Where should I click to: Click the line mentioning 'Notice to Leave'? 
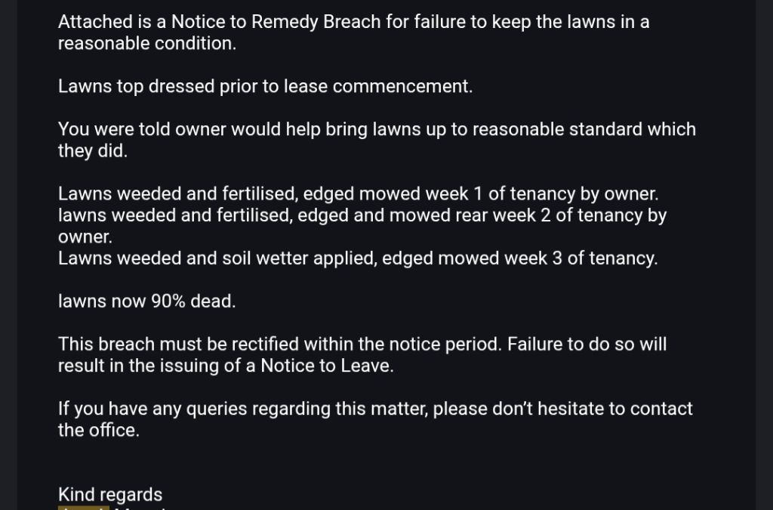coord(226,366)
